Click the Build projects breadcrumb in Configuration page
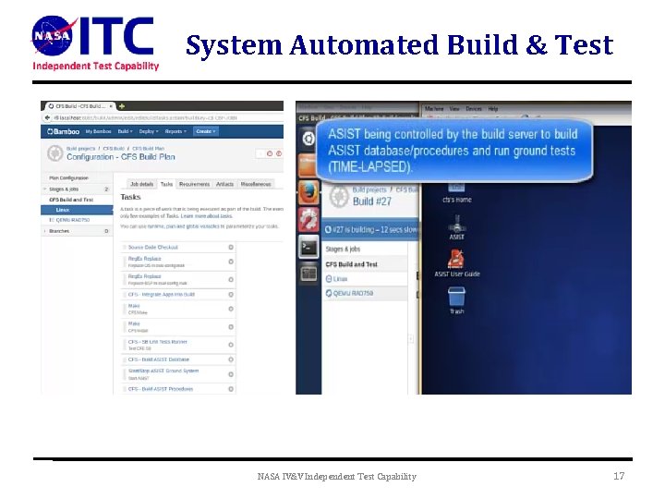 coord(80,149)
